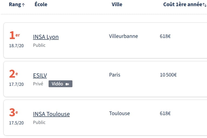Open the INSA Toulouse school link
The image size is (207, 138).
point(51,114)
